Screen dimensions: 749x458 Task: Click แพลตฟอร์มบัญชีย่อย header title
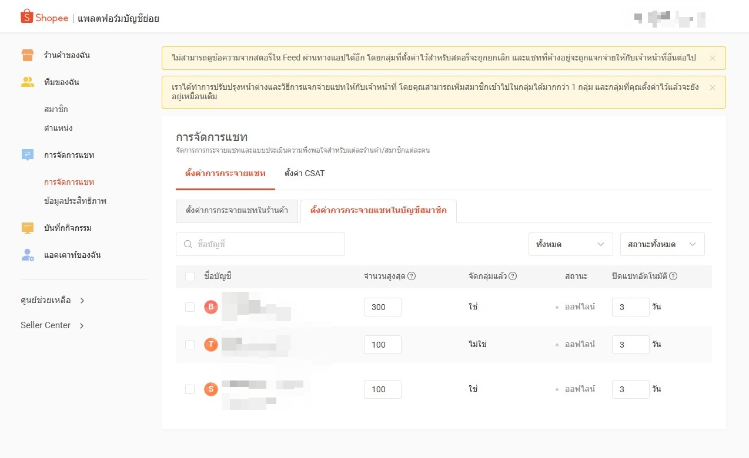tap(118, 19)
